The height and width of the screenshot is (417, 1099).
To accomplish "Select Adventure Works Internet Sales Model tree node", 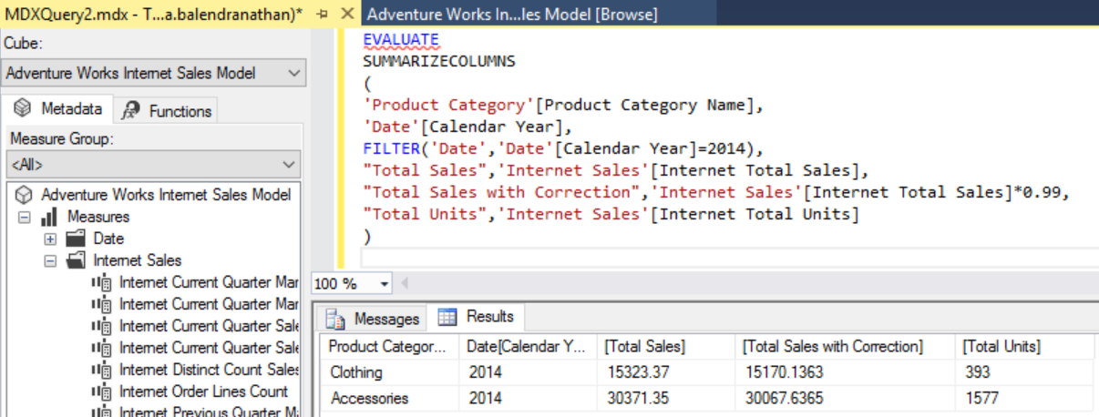I will (166, 195).
